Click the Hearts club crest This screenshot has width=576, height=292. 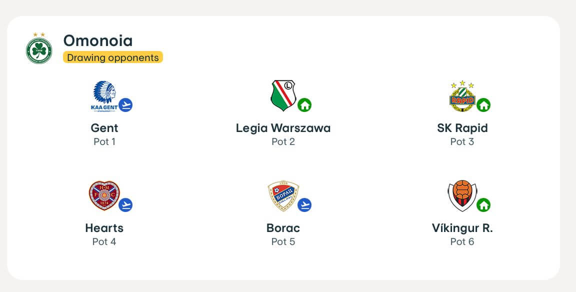coord(104,195)
